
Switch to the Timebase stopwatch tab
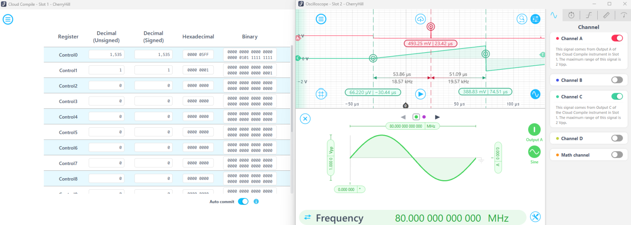[571, 15]
